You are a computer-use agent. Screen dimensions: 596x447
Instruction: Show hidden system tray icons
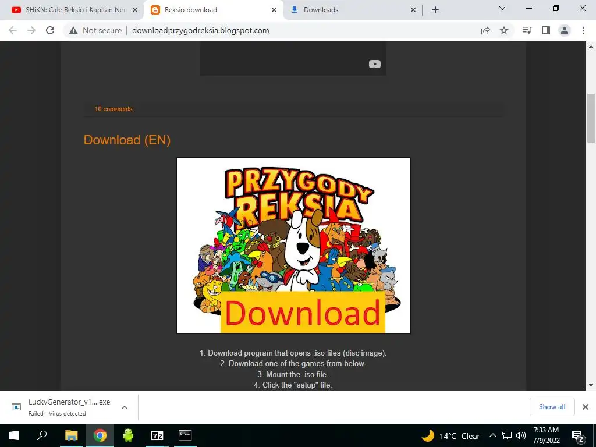492,435
